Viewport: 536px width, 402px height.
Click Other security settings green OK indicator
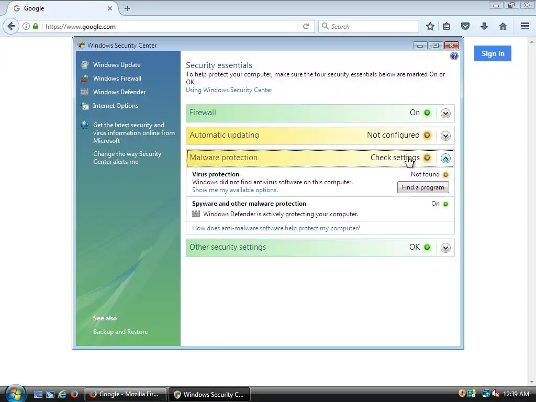pos(427,247)
